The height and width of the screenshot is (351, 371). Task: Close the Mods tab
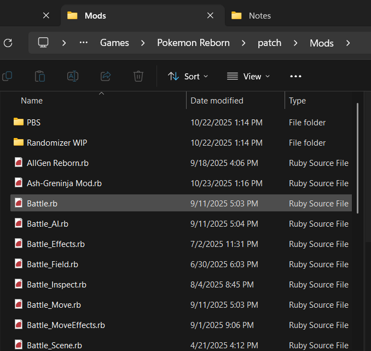pyautogui.click(x=210, y=16)
